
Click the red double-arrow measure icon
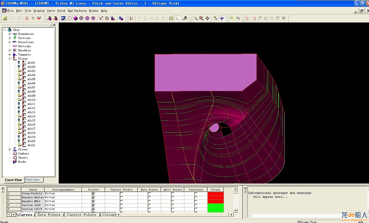[39, 18]
